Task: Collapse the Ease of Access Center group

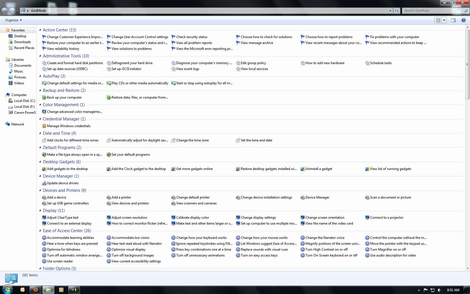Action: click(40, 231)
